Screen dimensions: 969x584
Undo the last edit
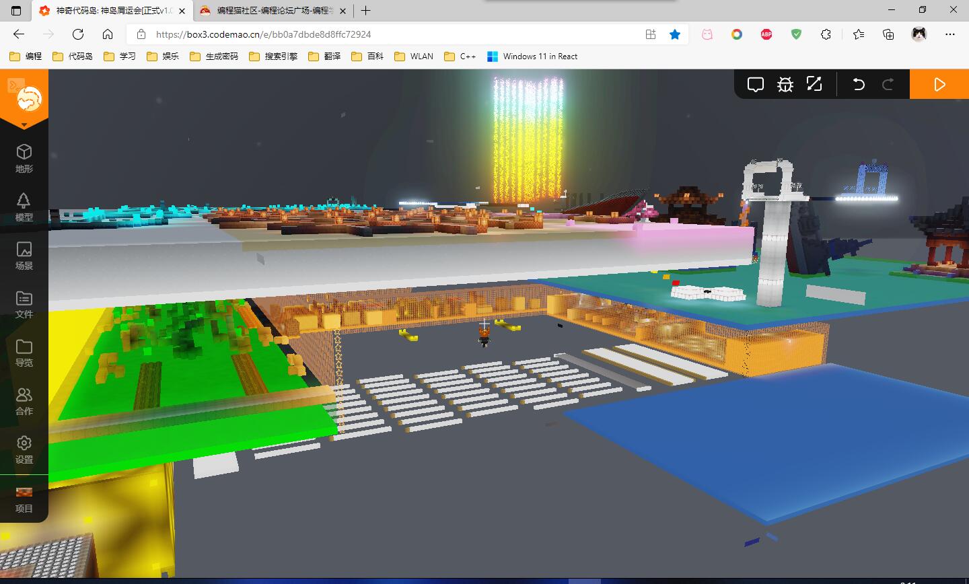click(x=859, y=84)
